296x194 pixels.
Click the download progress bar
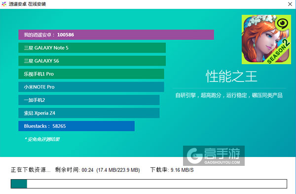coord(149,184)
